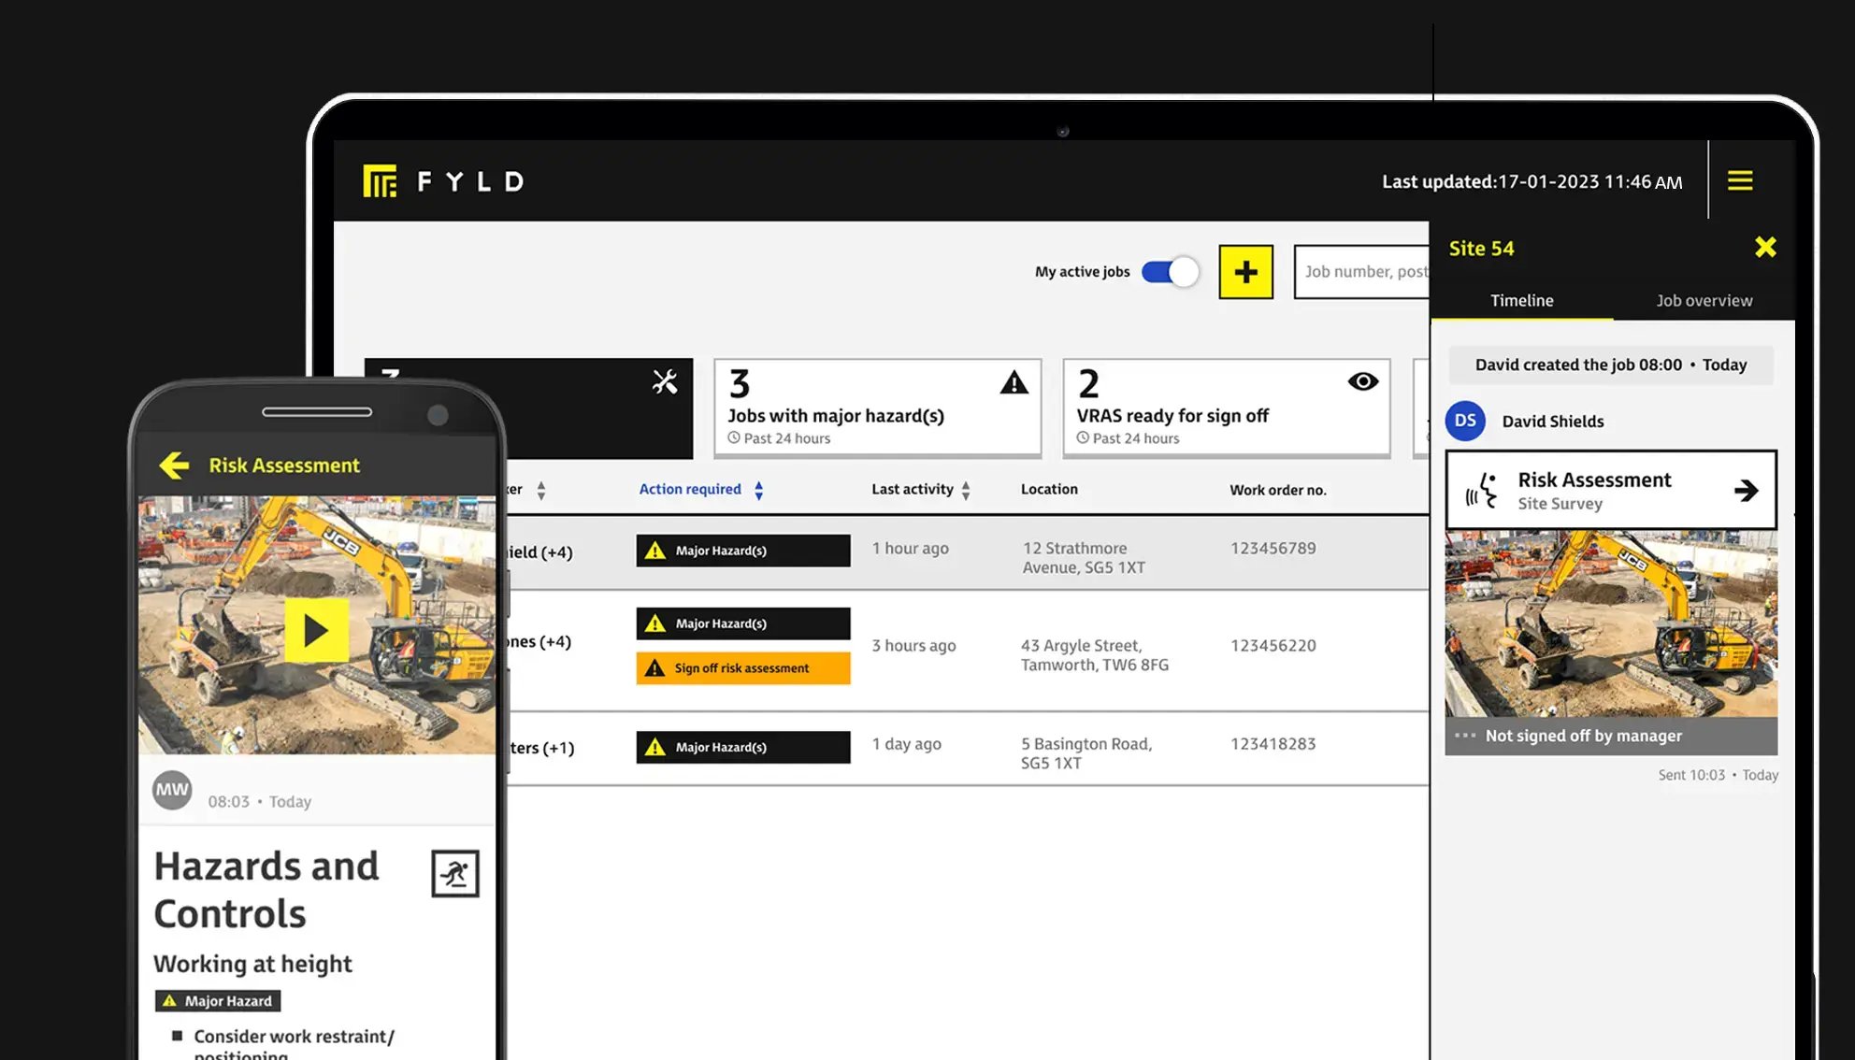The image size is (1855, 1060).
Task: Click the Job number search field
Action: 1363,272
